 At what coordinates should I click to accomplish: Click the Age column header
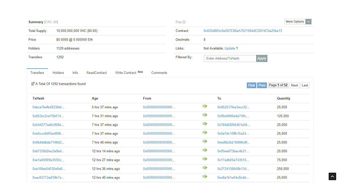click(95, 99)
